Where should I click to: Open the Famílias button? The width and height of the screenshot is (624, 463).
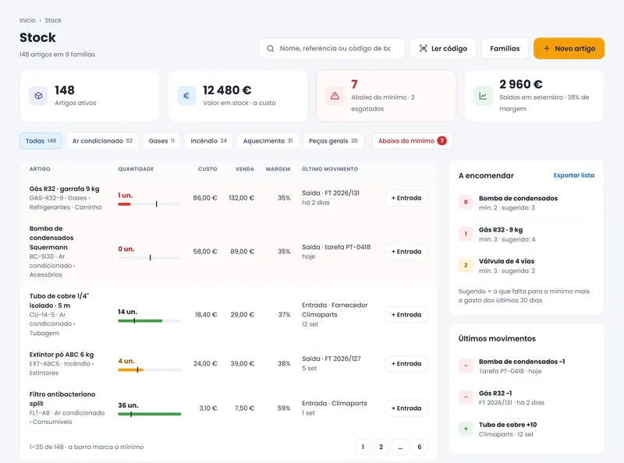point(505,48)
